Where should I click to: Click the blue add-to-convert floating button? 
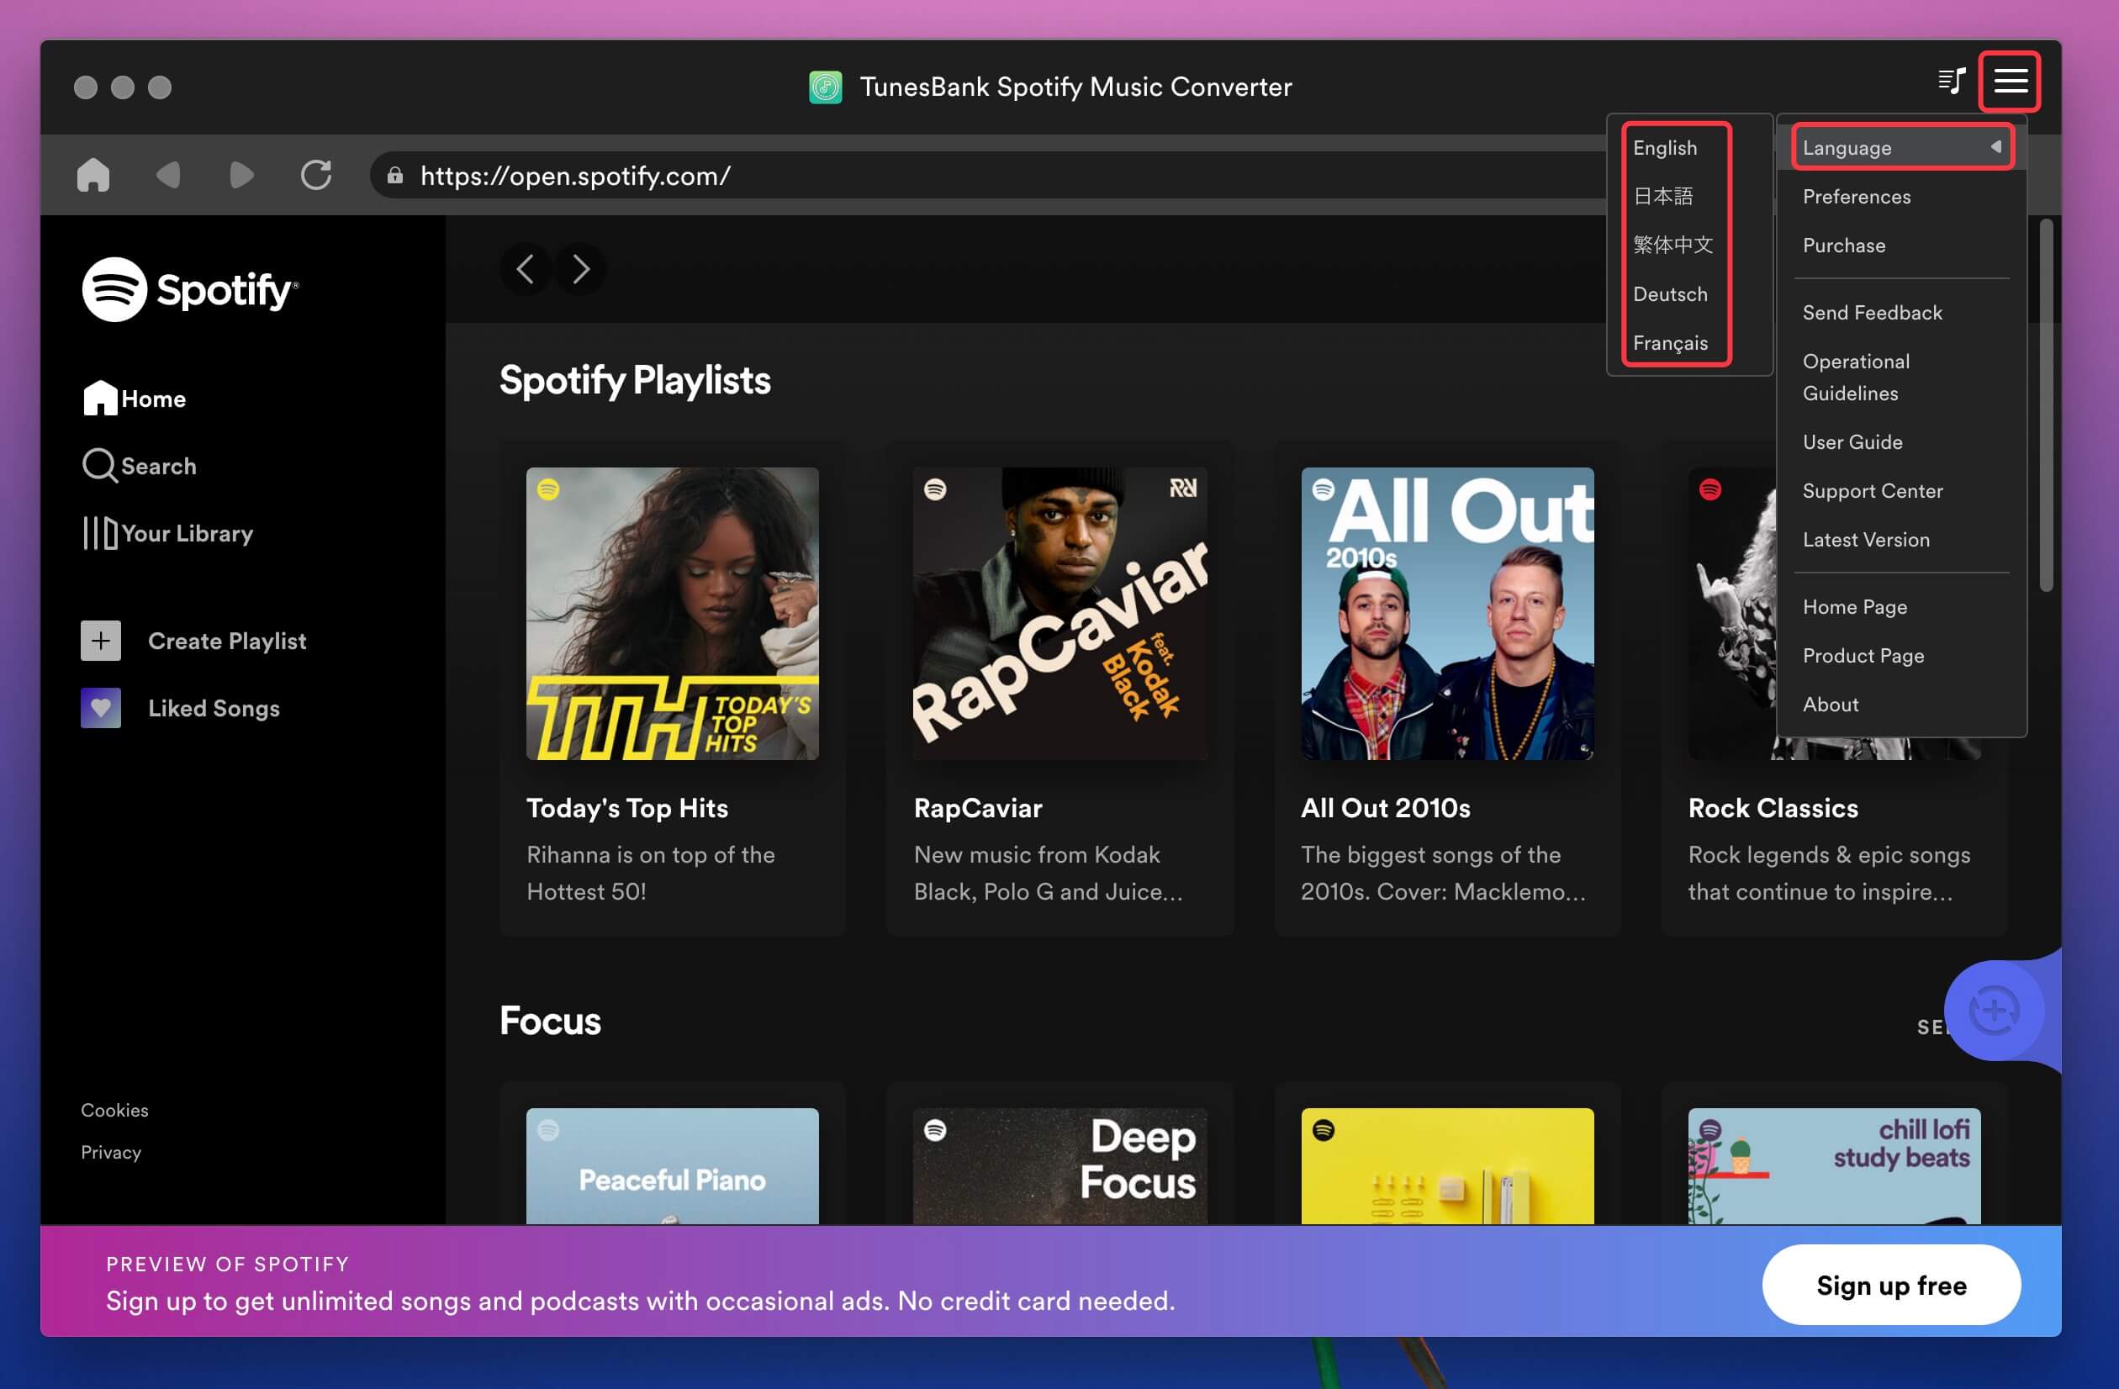[x=1995, y=1011]
